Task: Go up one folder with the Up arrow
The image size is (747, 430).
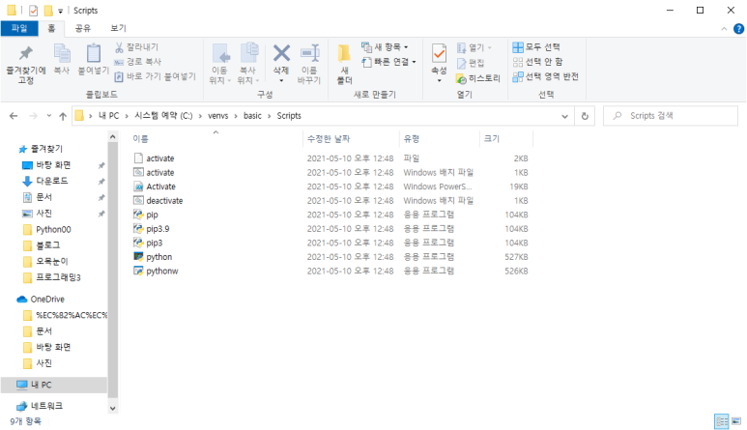Action: coord(63,116)
